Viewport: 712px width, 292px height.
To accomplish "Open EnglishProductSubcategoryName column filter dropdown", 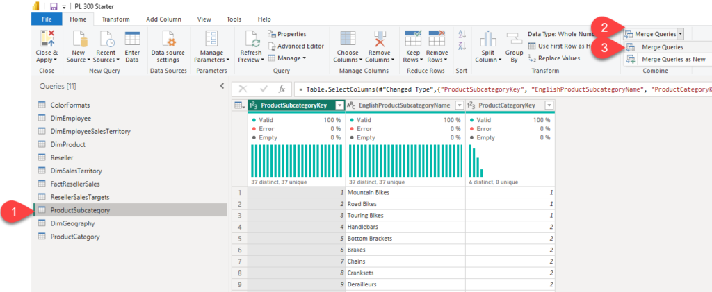I will pyautogui.click(x=459, y=105).
